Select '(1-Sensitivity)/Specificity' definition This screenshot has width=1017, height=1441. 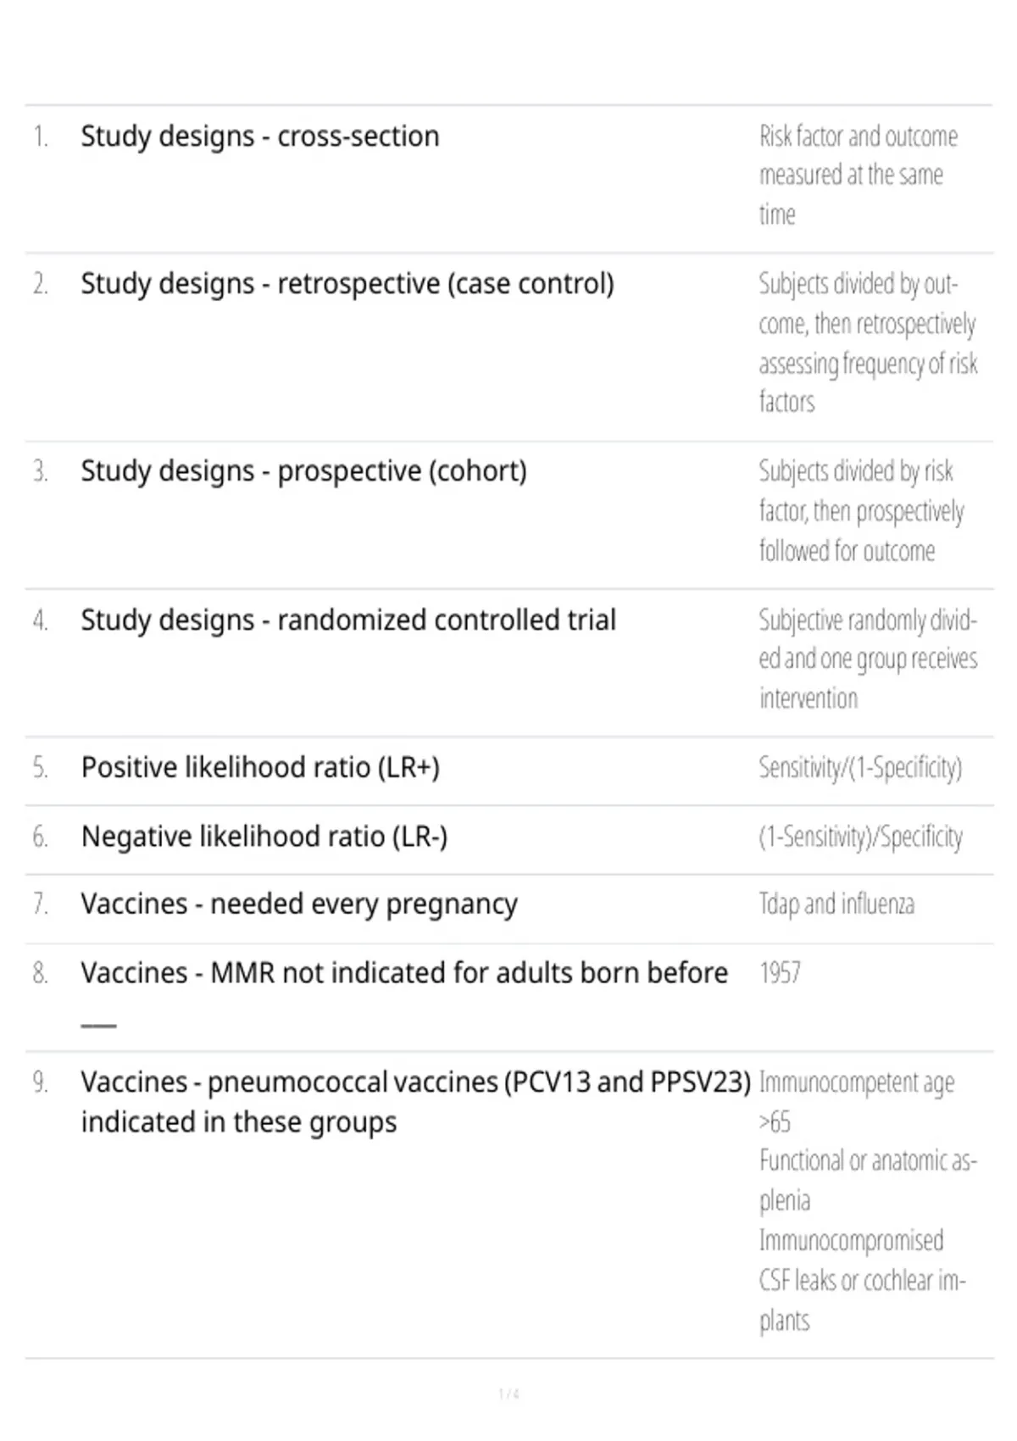point(861,837)
